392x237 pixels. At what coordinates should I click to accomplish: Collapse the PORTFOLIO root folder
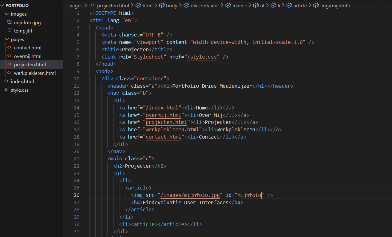coord(3,6)
